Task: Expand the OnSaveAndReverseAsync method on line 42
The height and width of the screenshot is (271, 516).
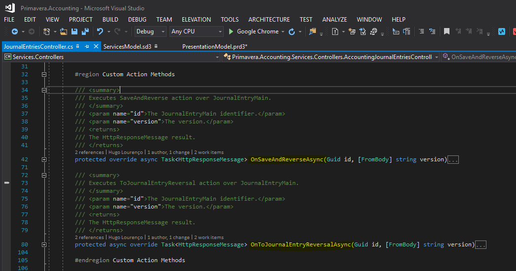Action: [x=44, y=160]
